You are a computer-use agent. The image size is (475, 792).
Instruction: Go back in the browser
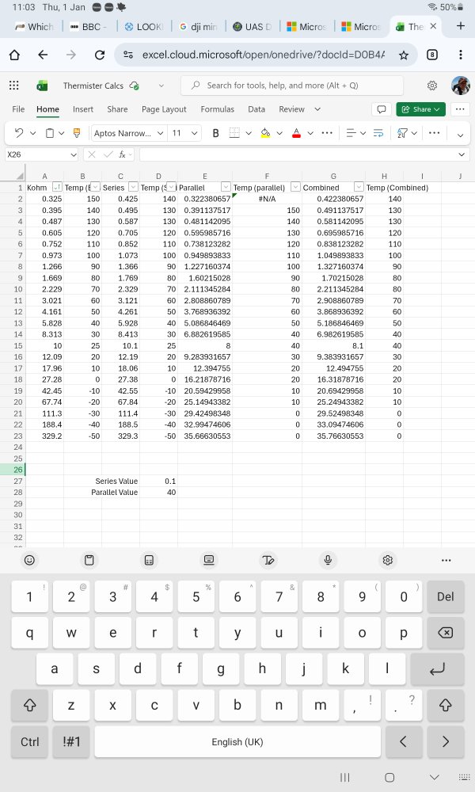click(x=43, y=55)
